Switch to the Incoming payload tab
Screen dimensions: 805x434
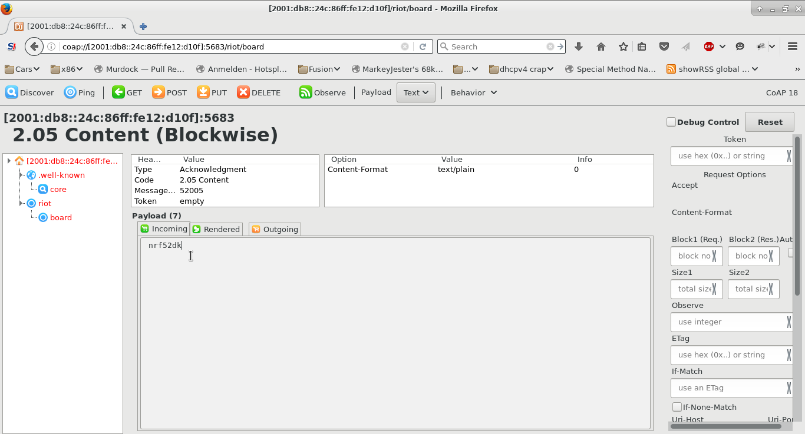pyautogui.click(x=164, y=228)
